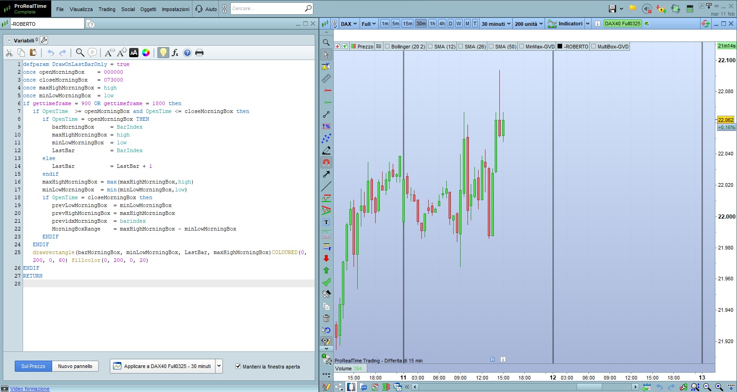737x392 pixels.
Task: Select the 1h timeframe button
Action: pyautogui.click(x=432, y=24)
